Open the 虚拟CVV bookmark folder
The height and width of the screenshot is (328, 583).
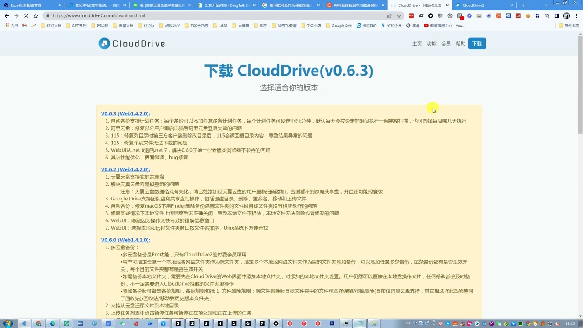point(169,26)
